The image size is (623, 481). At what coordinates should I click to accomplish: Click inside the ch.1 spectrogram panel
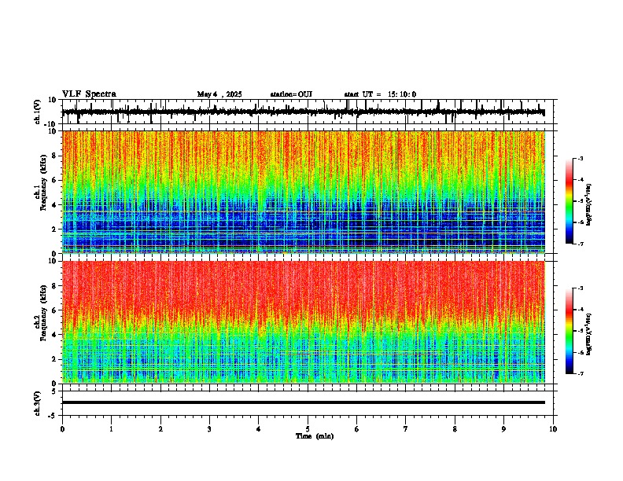(x=304, y=192)
